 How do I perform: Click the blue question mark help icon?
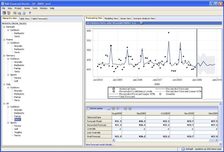pos(30,13)
